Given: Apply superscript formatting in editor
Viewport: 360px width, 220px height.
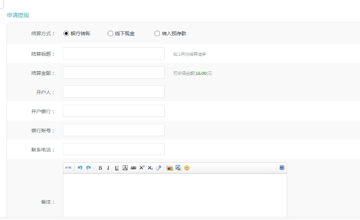Looking at the screenshot, I should 142,168.
